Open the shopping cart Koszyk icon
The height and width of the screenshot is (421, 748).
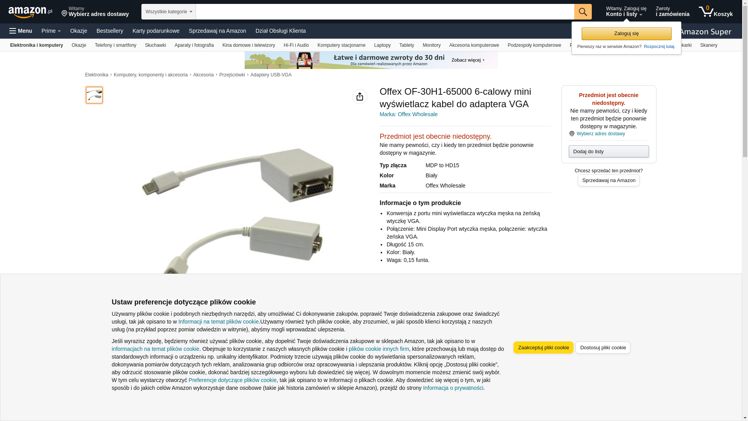pyautogui.click(x=716, y=12)
